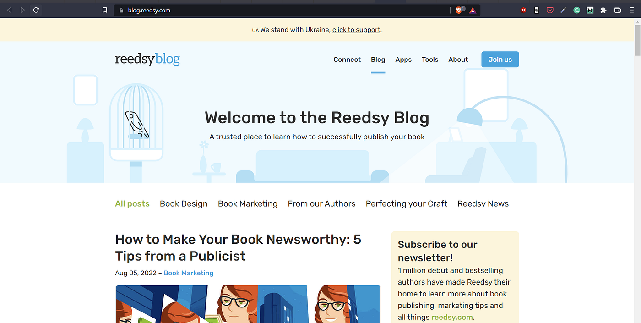This screenshot has width=641, height=323.
Task: Open the puzzle-piece Extensions icon
Action: click(603, 10)
